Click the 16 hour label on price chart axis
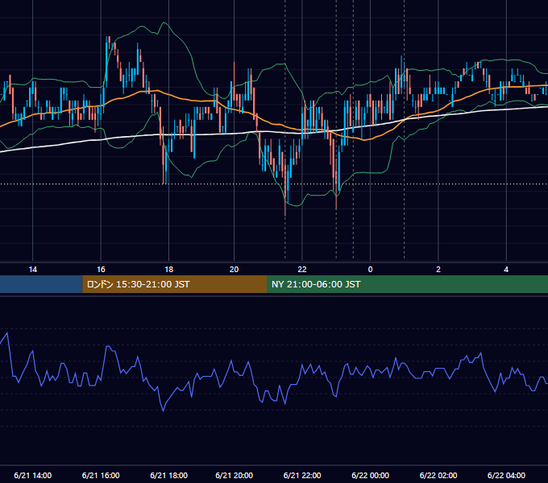The image size is (548, 483). (x=101, y=270)
